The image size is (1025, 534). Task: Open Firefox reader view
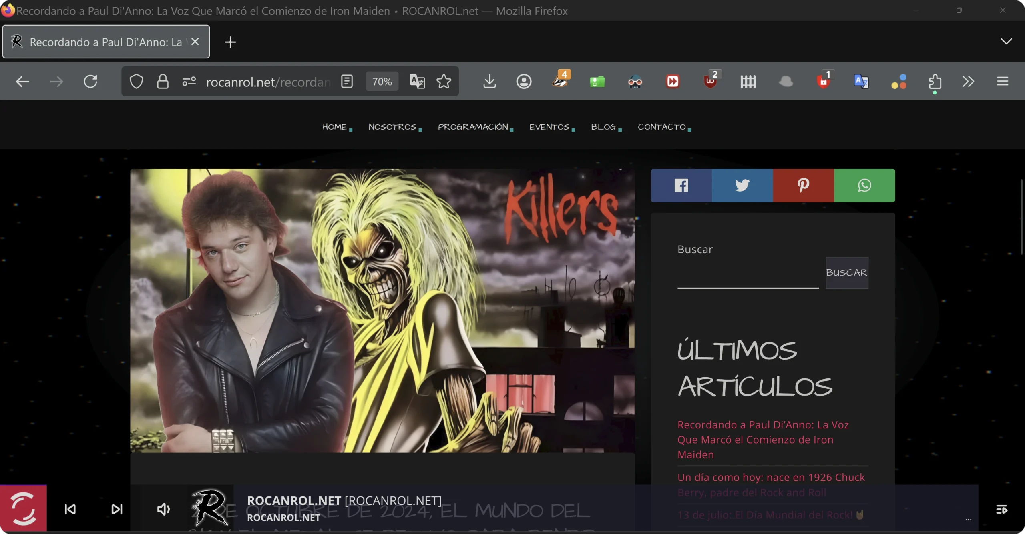[x=347, y=82]
